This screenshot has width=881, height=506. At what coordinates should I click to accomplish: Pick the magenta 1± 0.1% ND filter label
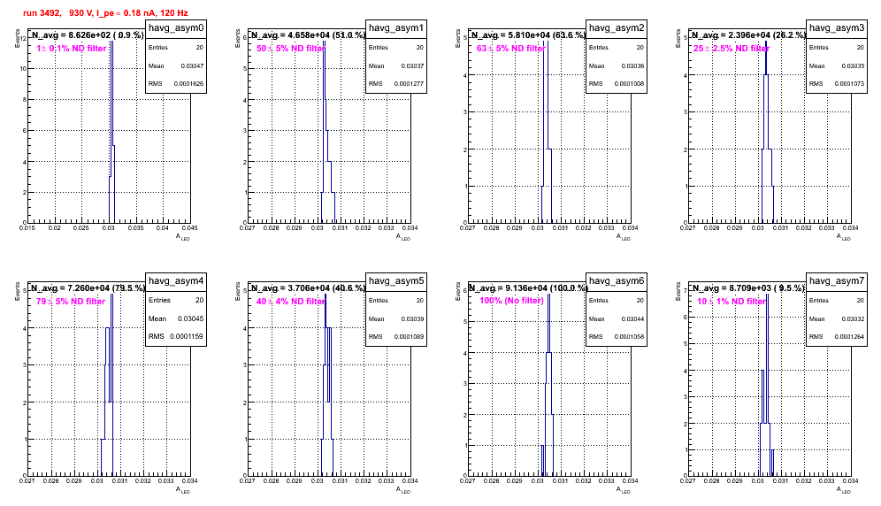(x=72, y=49)
